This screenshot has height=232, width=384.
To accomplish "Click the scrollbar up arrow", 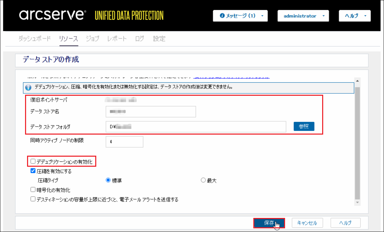I will point(357,81).
